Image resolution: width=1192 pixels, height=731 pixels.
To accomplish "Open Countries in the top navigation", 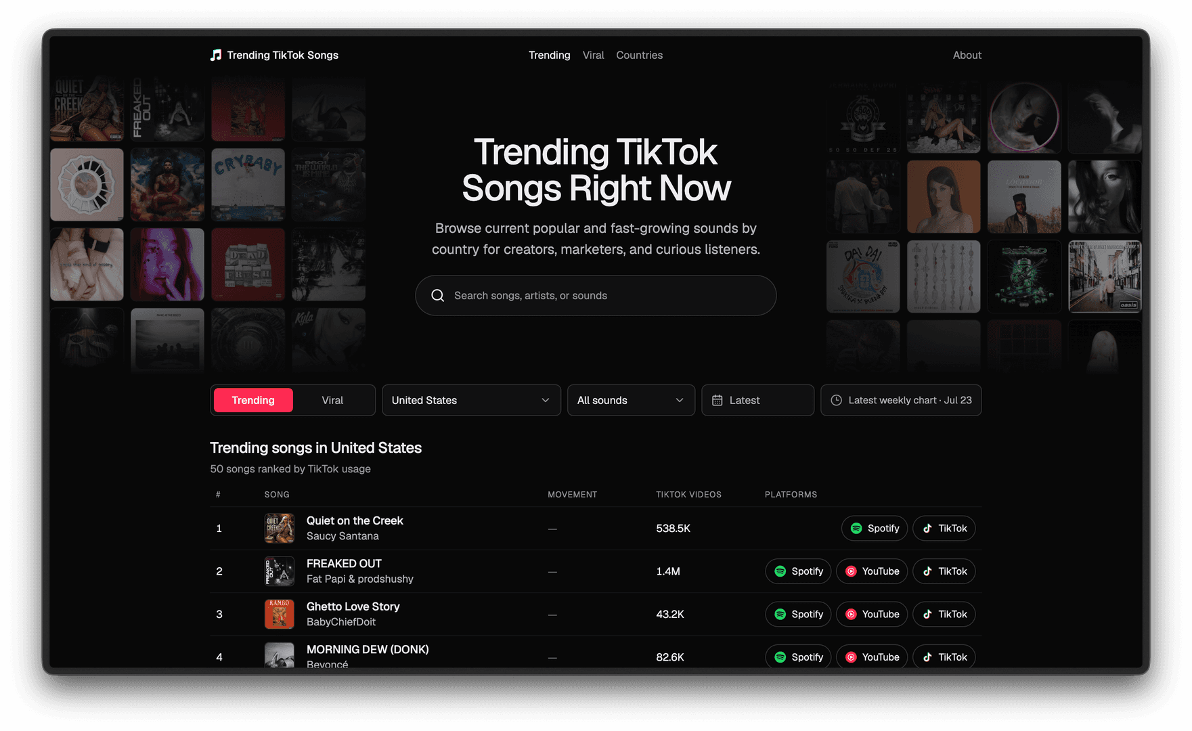I will coord(640,56).
